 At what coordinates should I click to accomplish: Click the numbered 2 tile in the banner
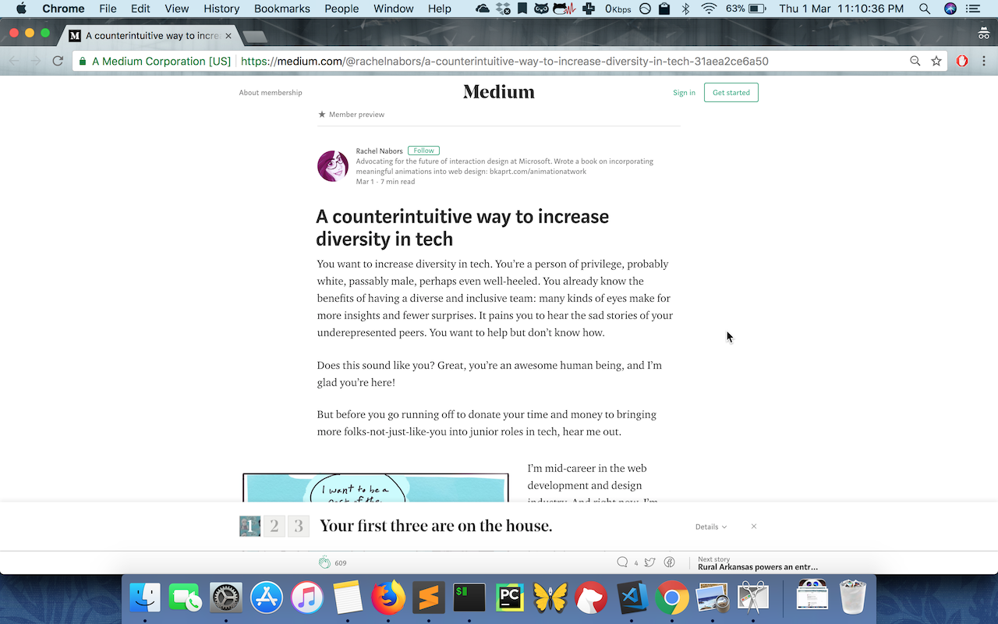click(x=274, y=526)
